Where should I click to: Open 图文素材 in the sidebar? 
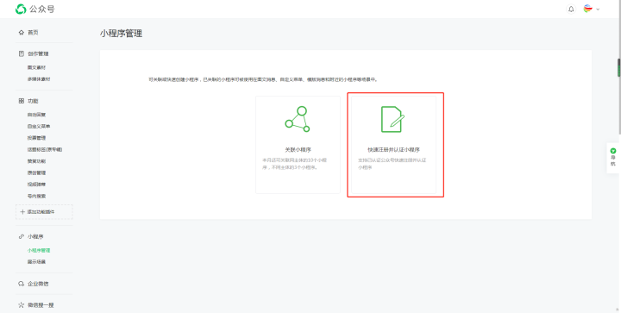(36, 67)
